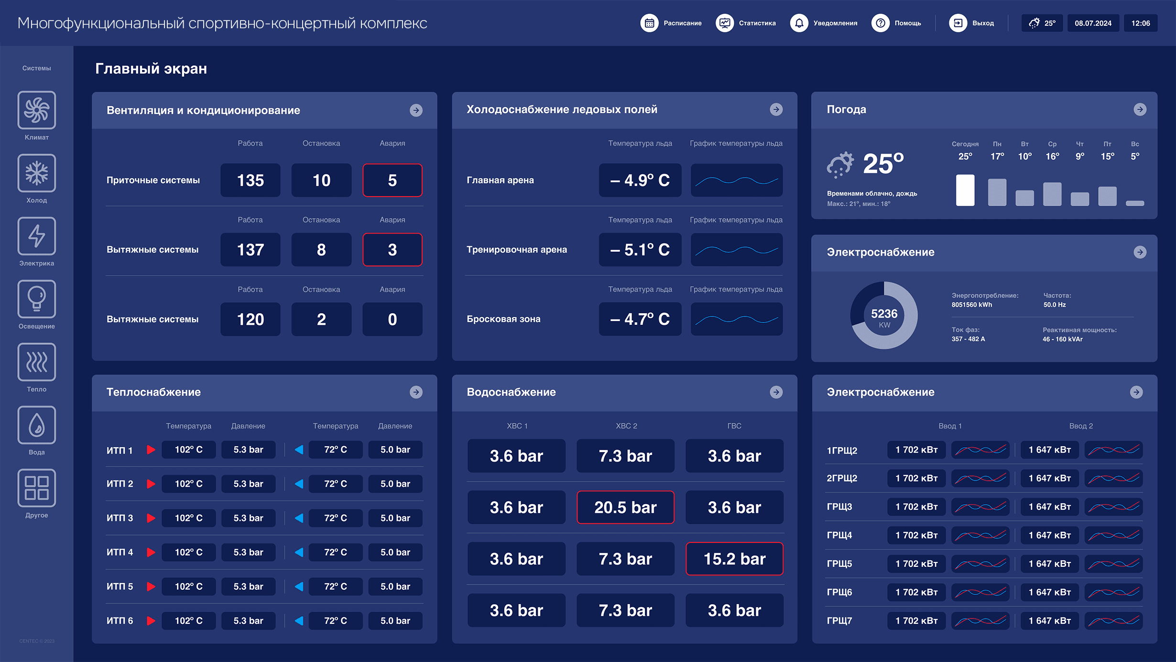
Task: Open the Водоснабжение panel arrow
Action: click(776, 392)
